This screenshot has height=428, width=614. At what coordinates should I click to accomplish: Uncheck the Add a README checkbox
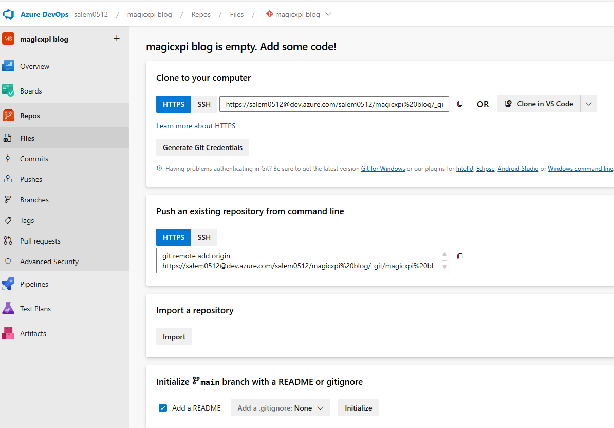coord(163,407)
